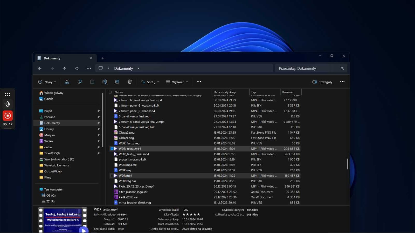Unpin the Pulpit quick access item
The image size is (415, 233).
point(99,111)
